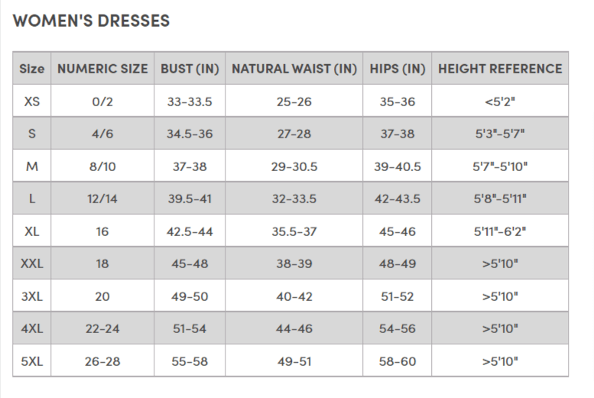
Task: Select the 54–56 hips cell
Action: (397, 328)
